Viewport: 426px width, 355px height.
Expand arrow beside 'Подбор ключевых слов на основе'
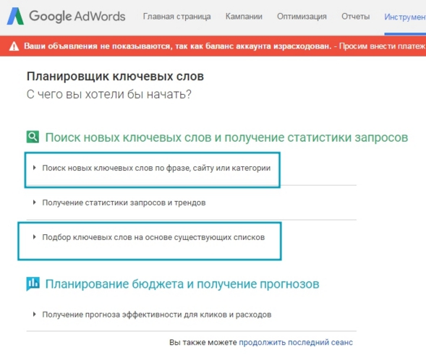[34, 237]
